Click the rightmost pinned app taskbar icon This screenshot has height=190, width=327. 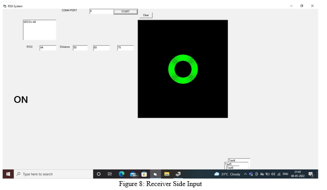point(178,174)
